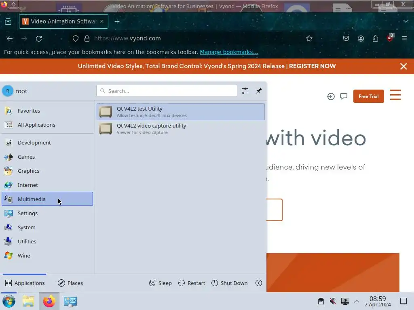Select All Applications category

(47, 125)
